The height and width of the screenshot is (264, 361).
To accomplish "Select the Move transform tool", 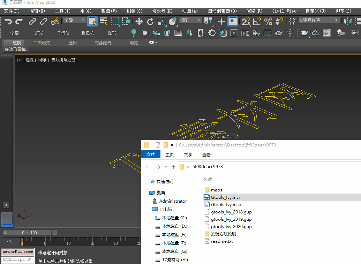I will [x=139, y=22].
